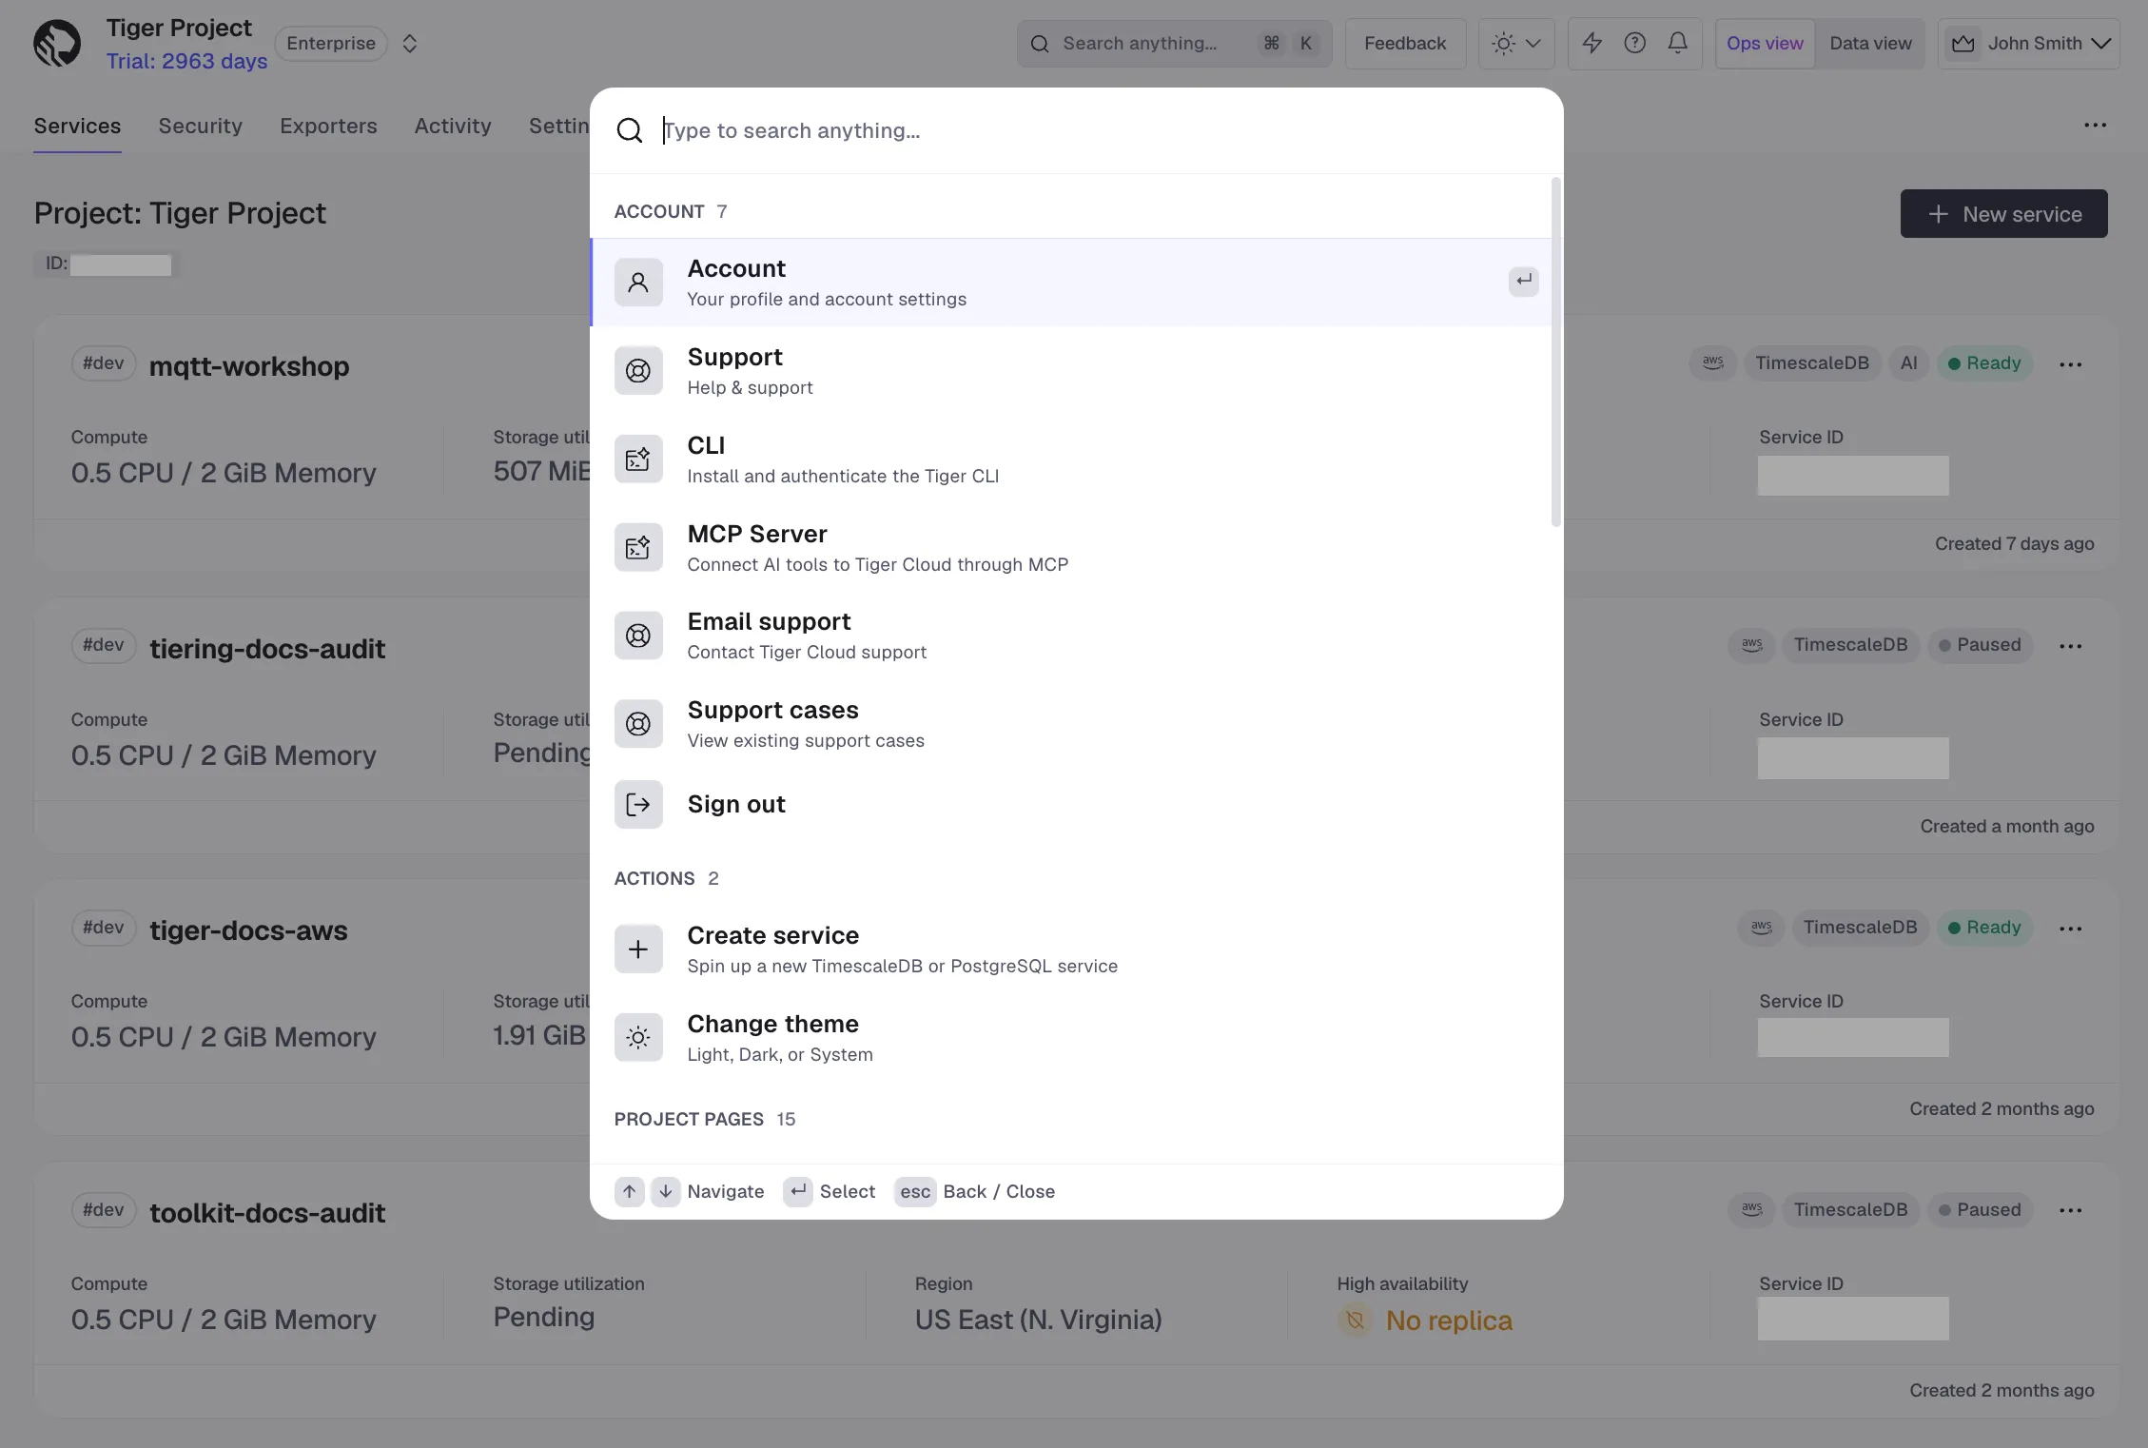Open the tiger-docs-aws service
This screenshot has height=1448, width=2148.
coord(248,930)
